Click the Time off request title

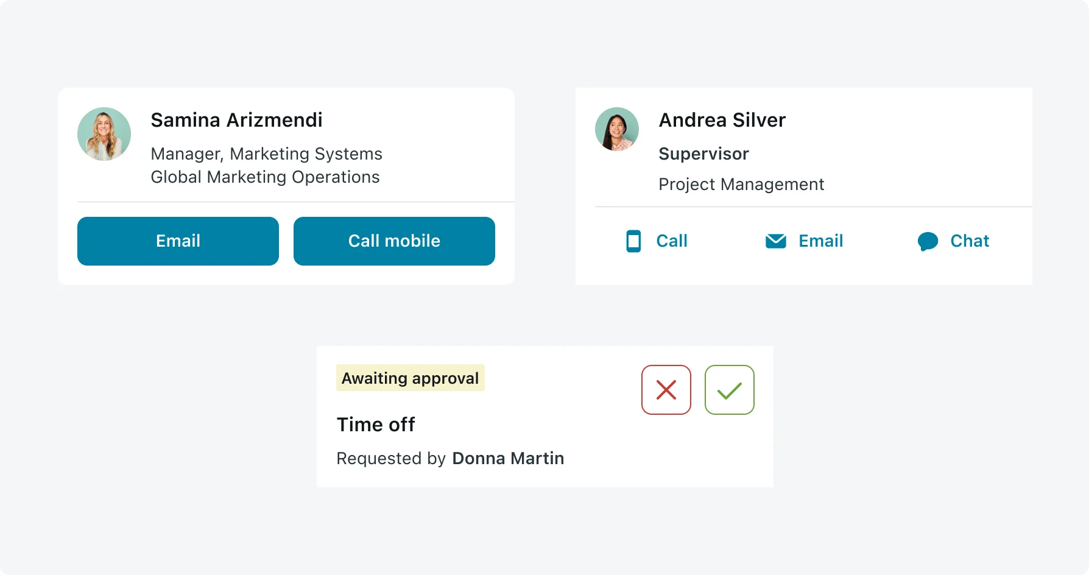[376, 425]
